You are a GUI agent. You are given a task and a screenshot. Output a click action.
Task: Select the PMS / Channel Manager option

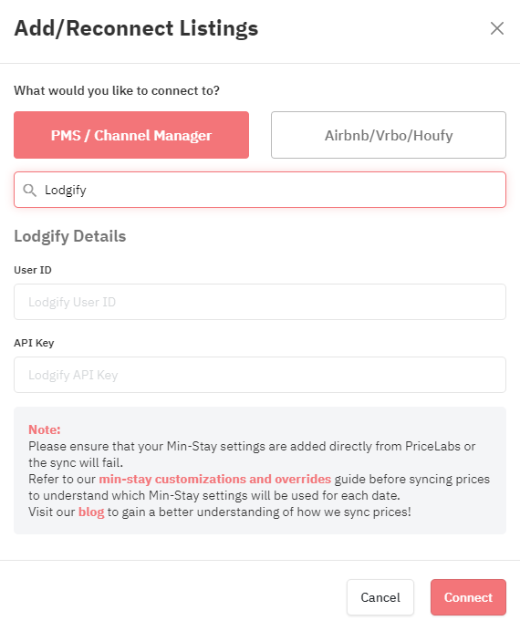click(x=131, y=135)
